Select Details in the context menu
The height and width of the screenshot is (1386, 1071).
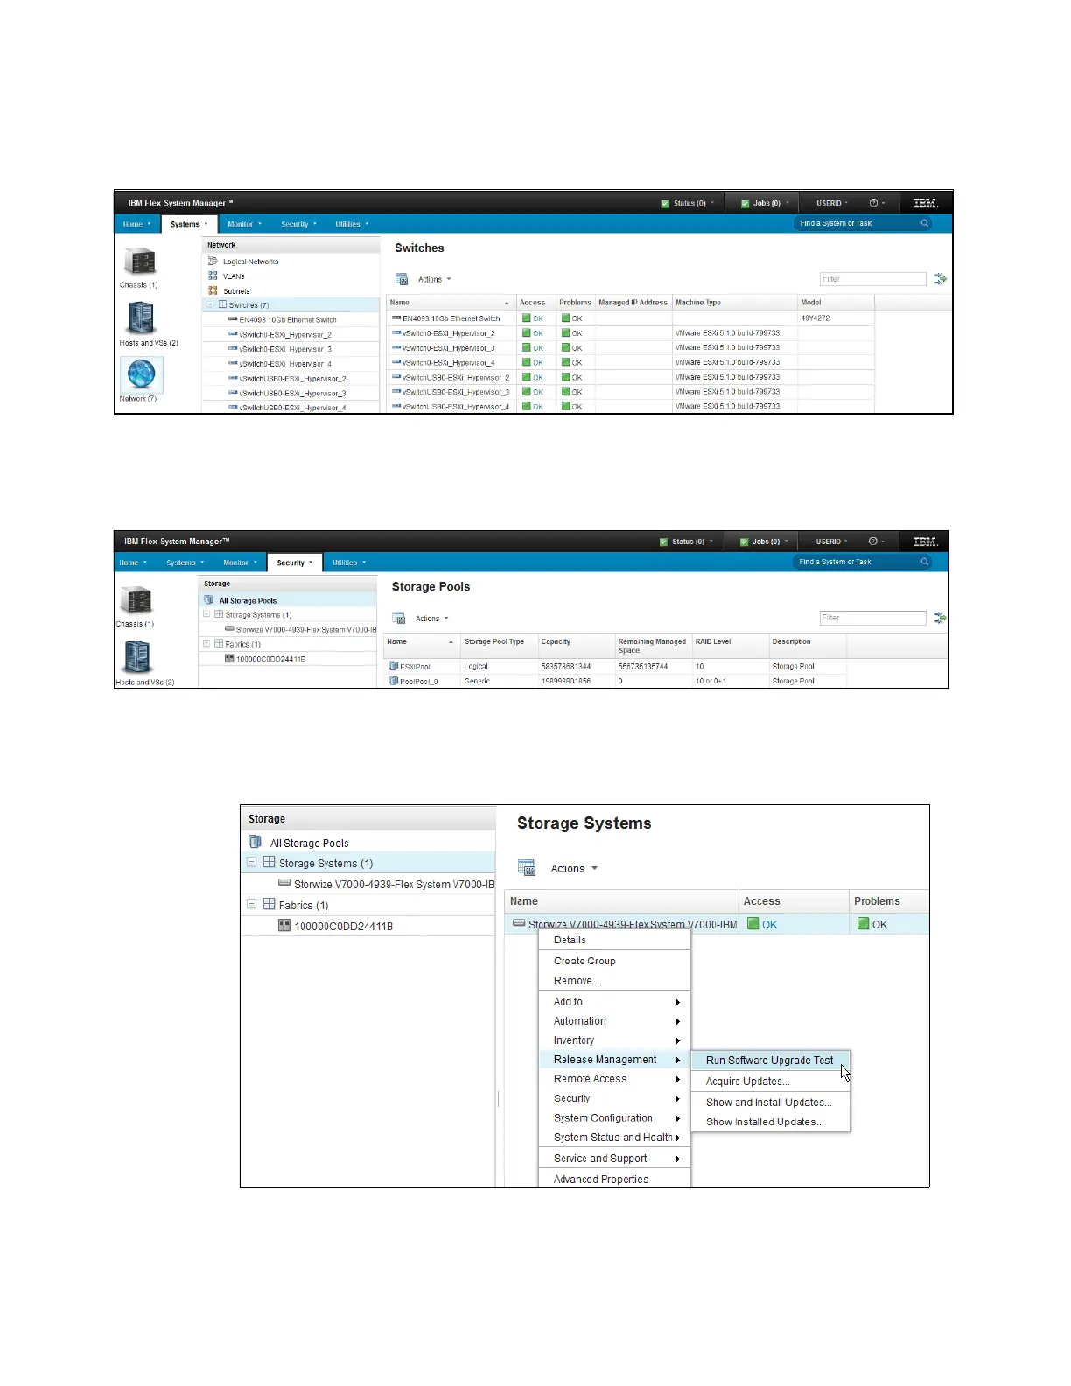click(614, 940)
